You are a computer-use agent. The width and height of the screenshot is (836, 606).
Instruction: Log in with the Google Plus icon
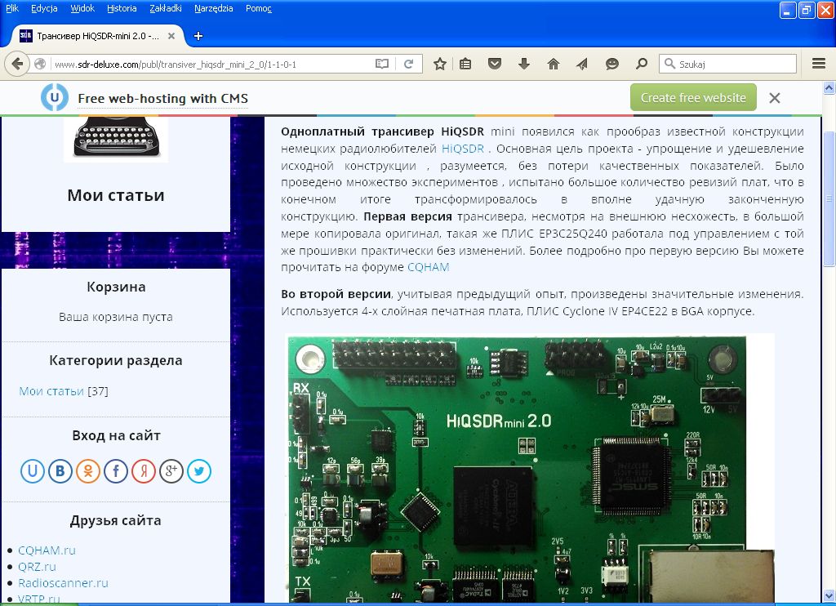tap(171, 470)
